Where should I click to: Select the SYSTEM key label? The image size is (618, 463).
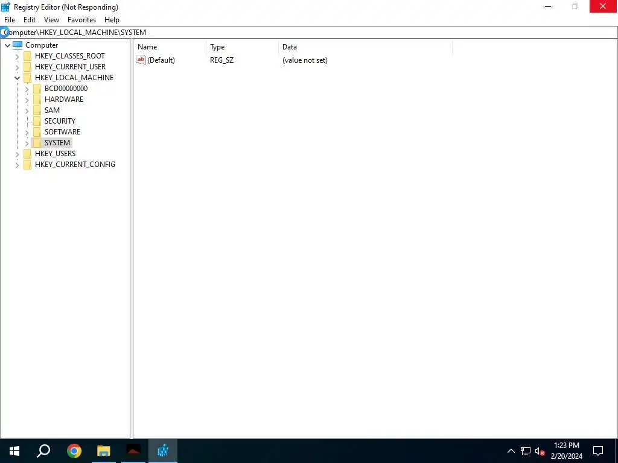pos(57,142)
